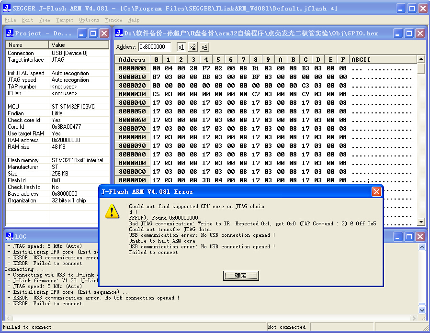Select the 'STM32F10xxC internal' flash value

(x=78, y=160)
